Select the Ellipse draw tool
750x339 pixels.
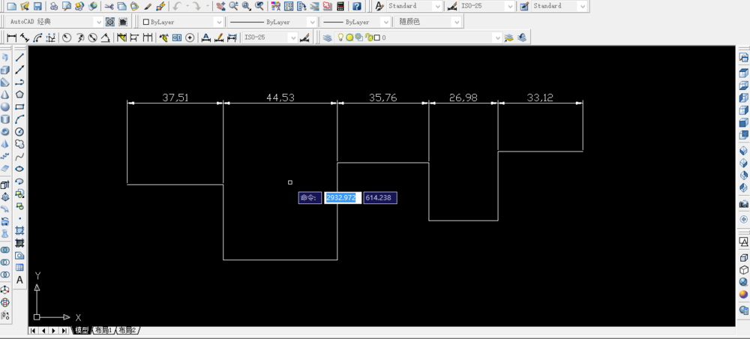click(x=19, y=169)
